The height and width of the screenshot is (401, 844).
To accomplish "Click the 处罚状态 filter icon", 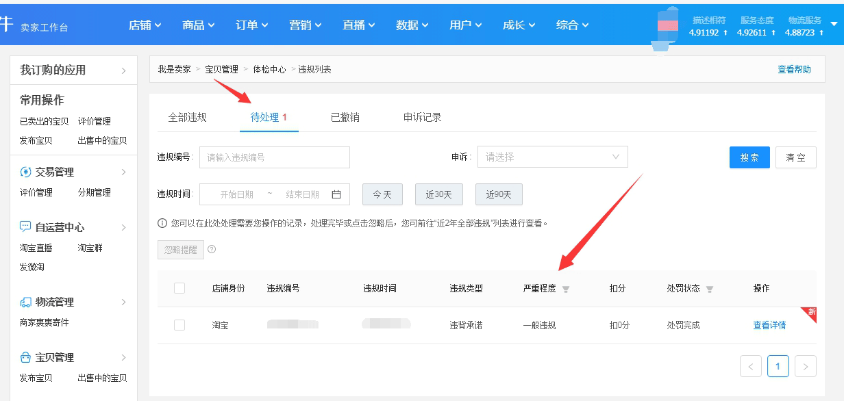I will click(710, 289).
